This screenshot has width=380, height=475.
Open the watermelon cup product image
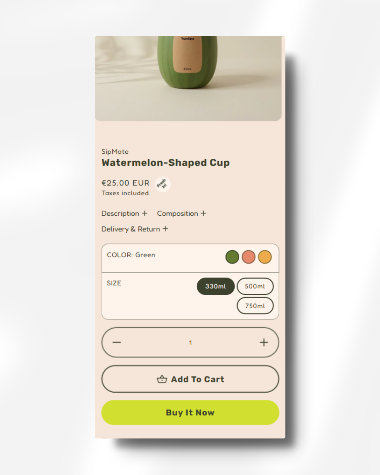188,78
